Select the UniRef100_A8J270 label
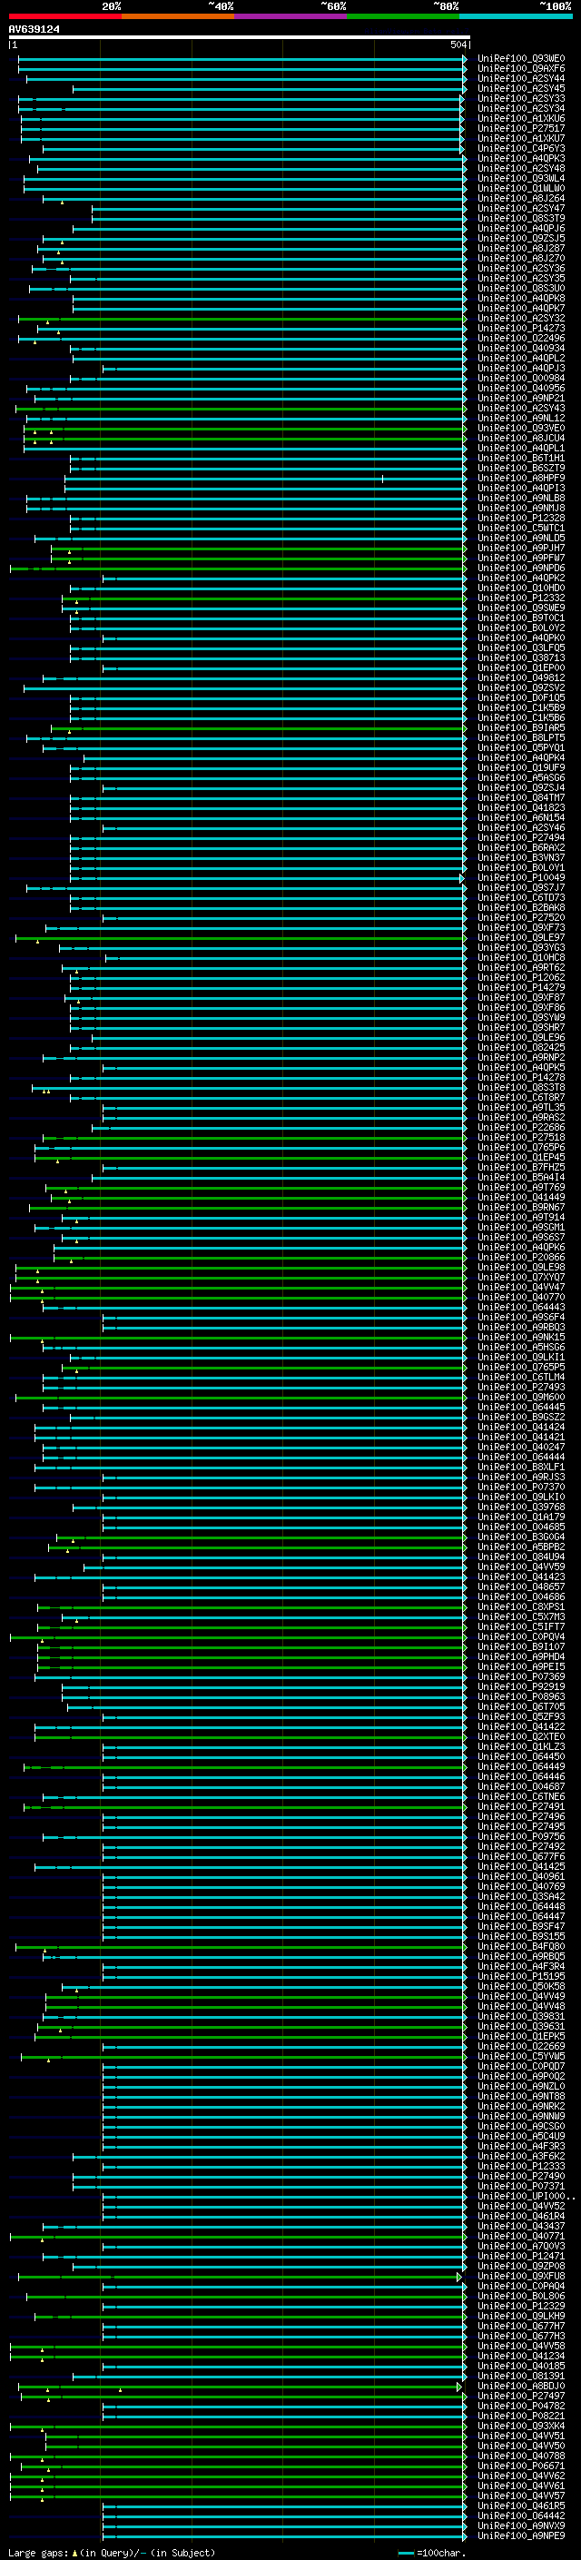 tap(521, 259)
